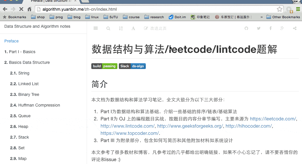Viewport: 302px width, 164px height.
Task: Open the https://www.topcoder.com/ link
Action: [130, 133]
